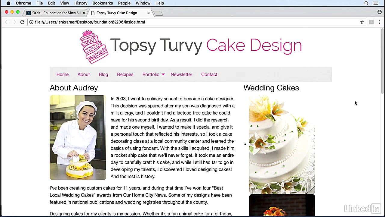Image resolution: width=385 pixels, height=217 pixels.
Task: Open the Window menu
Action: coord(143,3)
